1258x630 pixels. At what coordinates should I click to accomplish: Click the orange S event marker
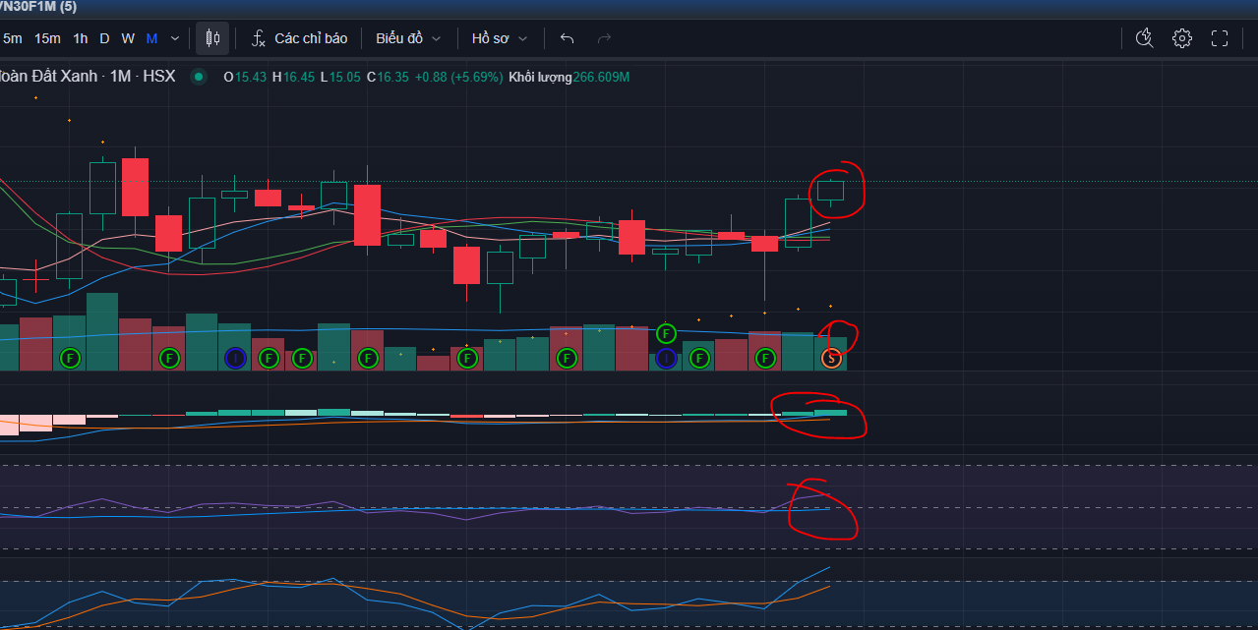click(x=832, y=359)
